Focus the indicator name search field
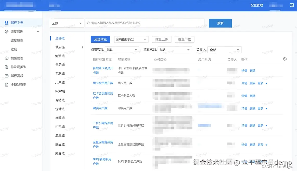The image size is (297, 171). [145, 23]
